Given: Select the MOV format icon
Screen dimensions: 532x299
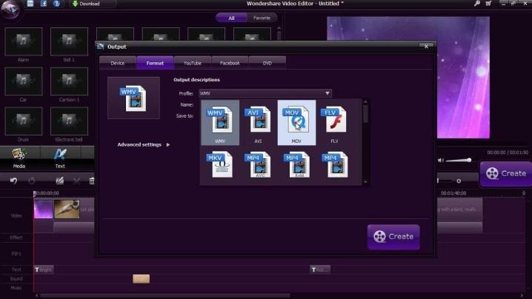Looking at the screenshot, I should [296, 122].
